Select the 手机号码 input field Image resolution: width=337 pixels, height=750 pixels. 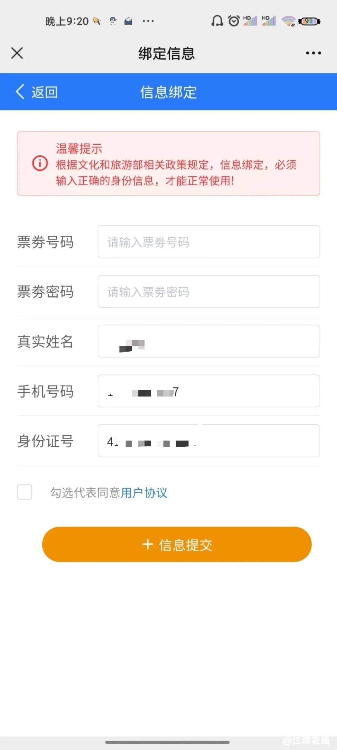(x=209, y=391)
